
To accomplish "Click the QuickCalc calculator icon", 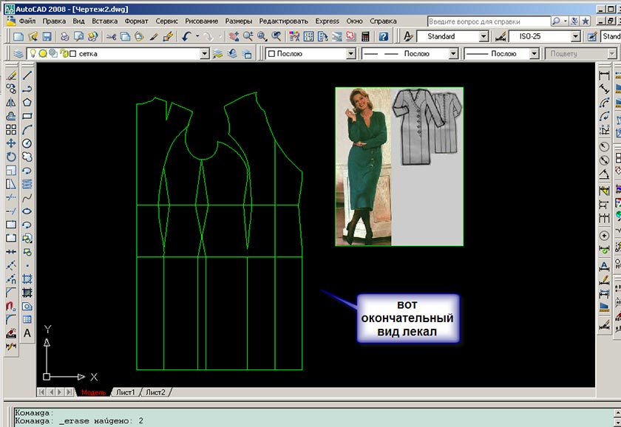I will point(365,36).
